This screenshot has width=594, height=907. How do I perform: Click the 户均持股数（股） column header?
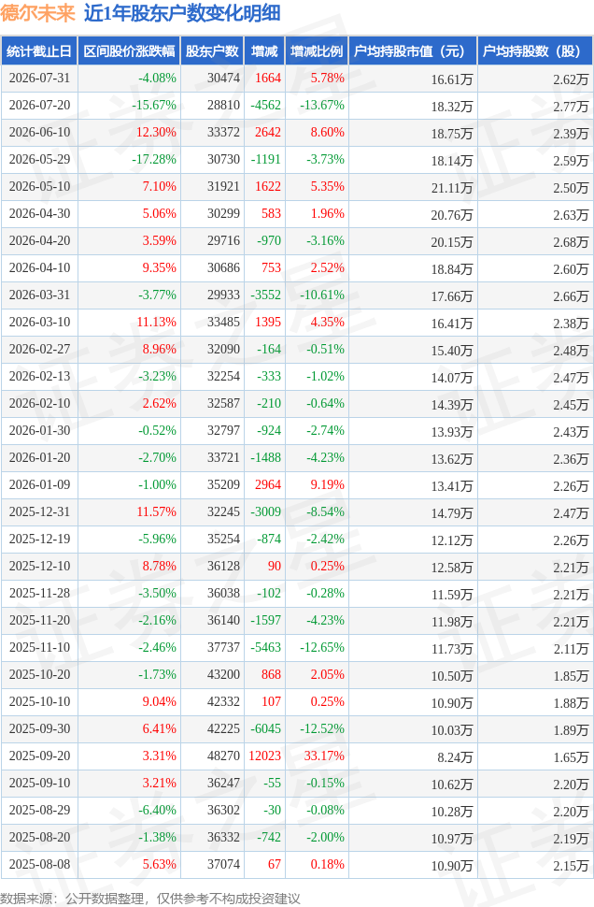coord(535,50)
